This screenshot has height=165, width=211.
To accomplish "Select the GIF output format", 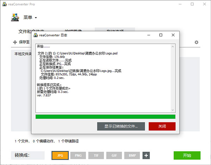I will [x=114, y=155].
